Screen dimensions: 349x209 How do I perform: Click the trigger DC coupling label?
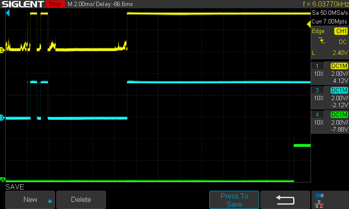tap(343, 42)
